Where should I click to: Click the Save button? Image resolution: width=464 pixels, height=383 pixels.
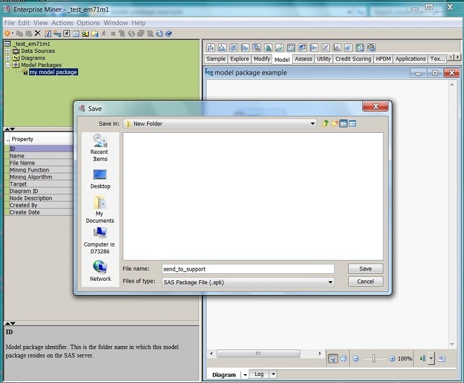pos(365,268)
